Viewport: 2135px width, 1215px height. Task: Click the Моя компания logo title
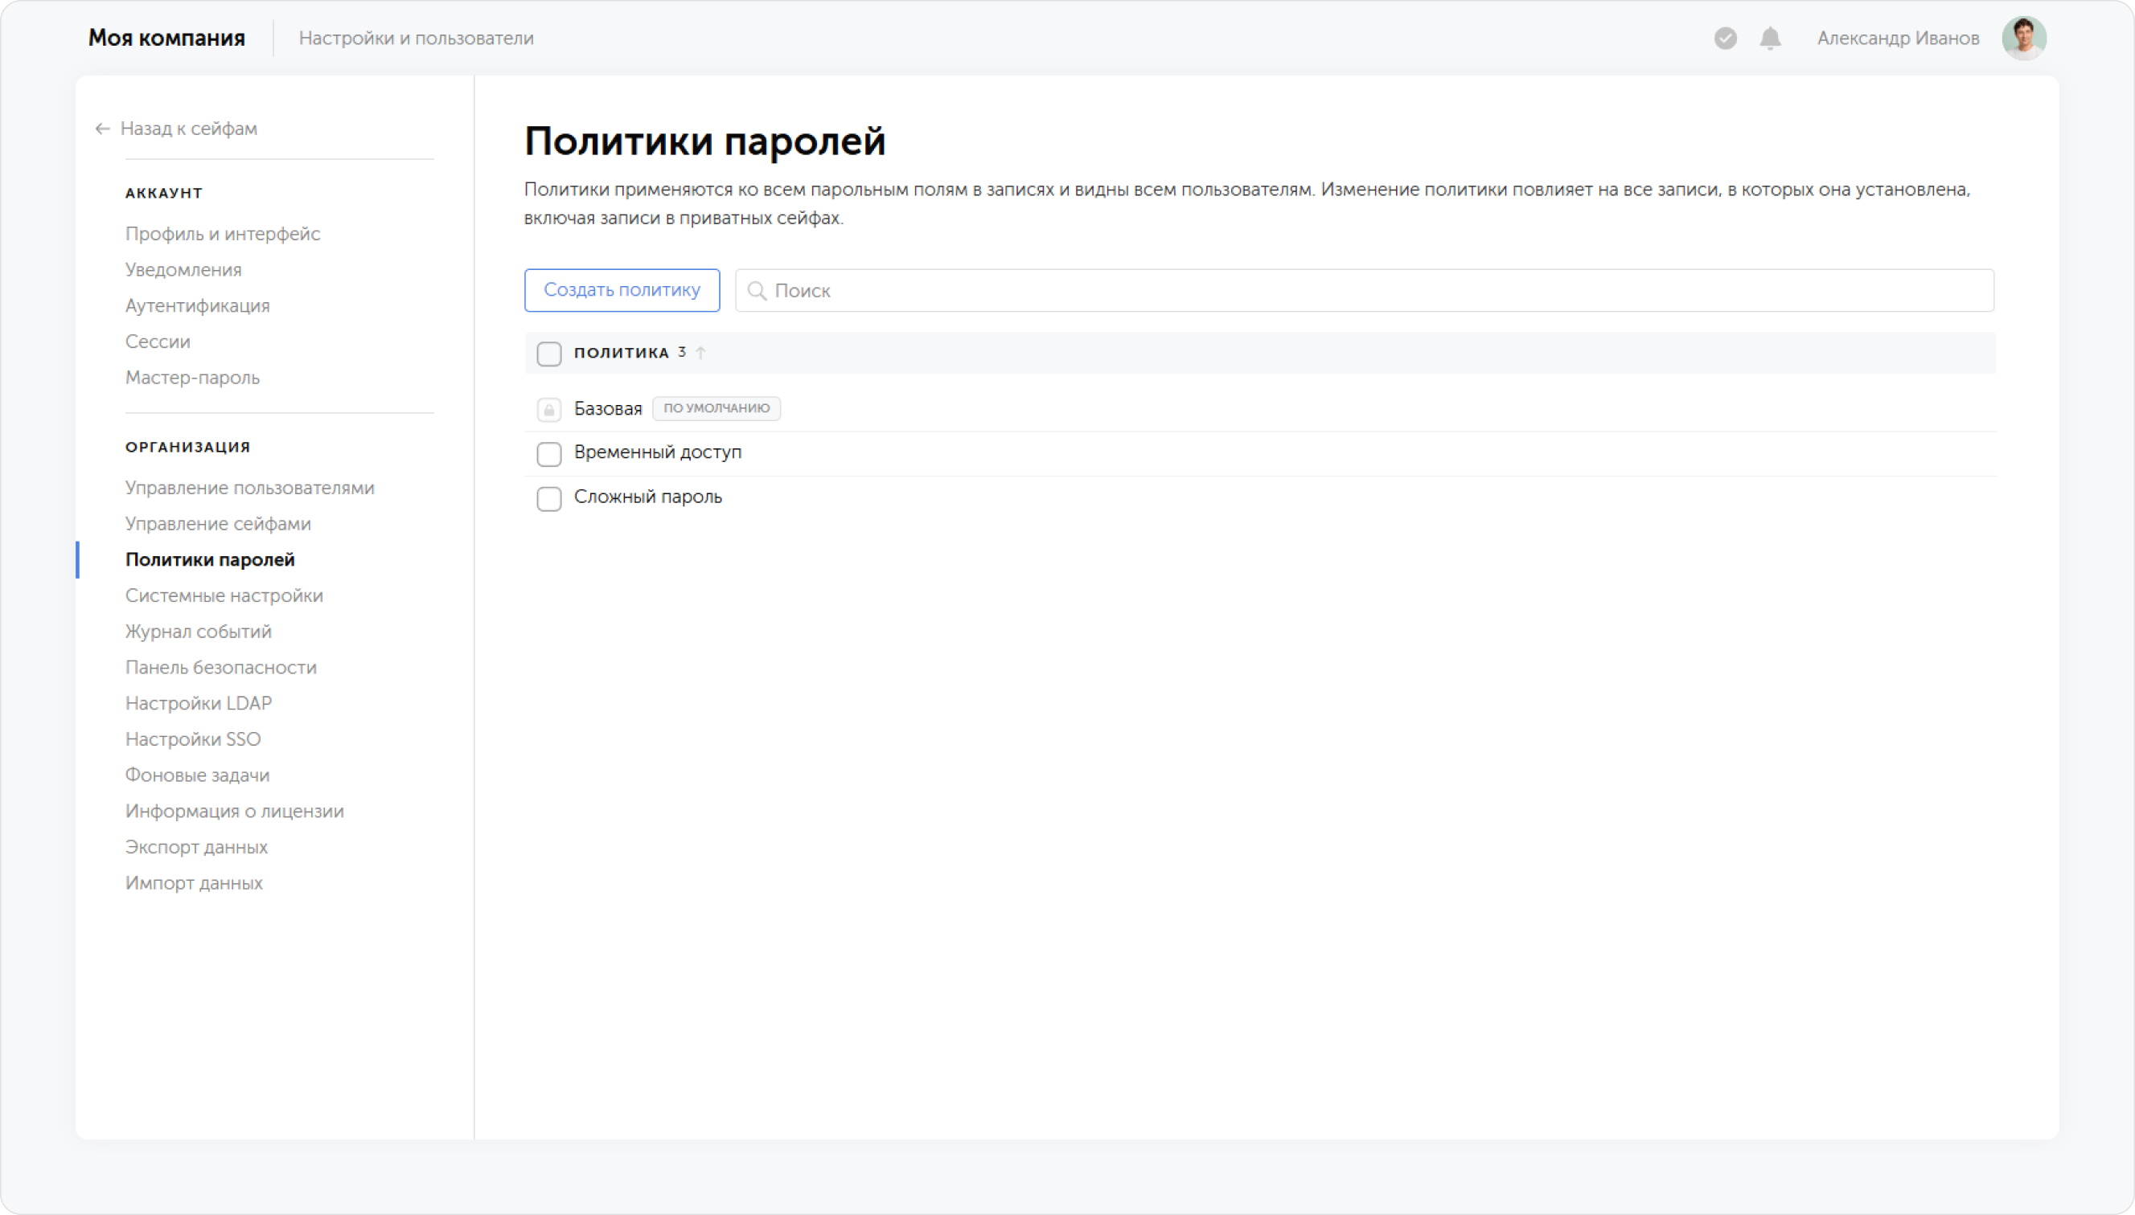[167, 39]
